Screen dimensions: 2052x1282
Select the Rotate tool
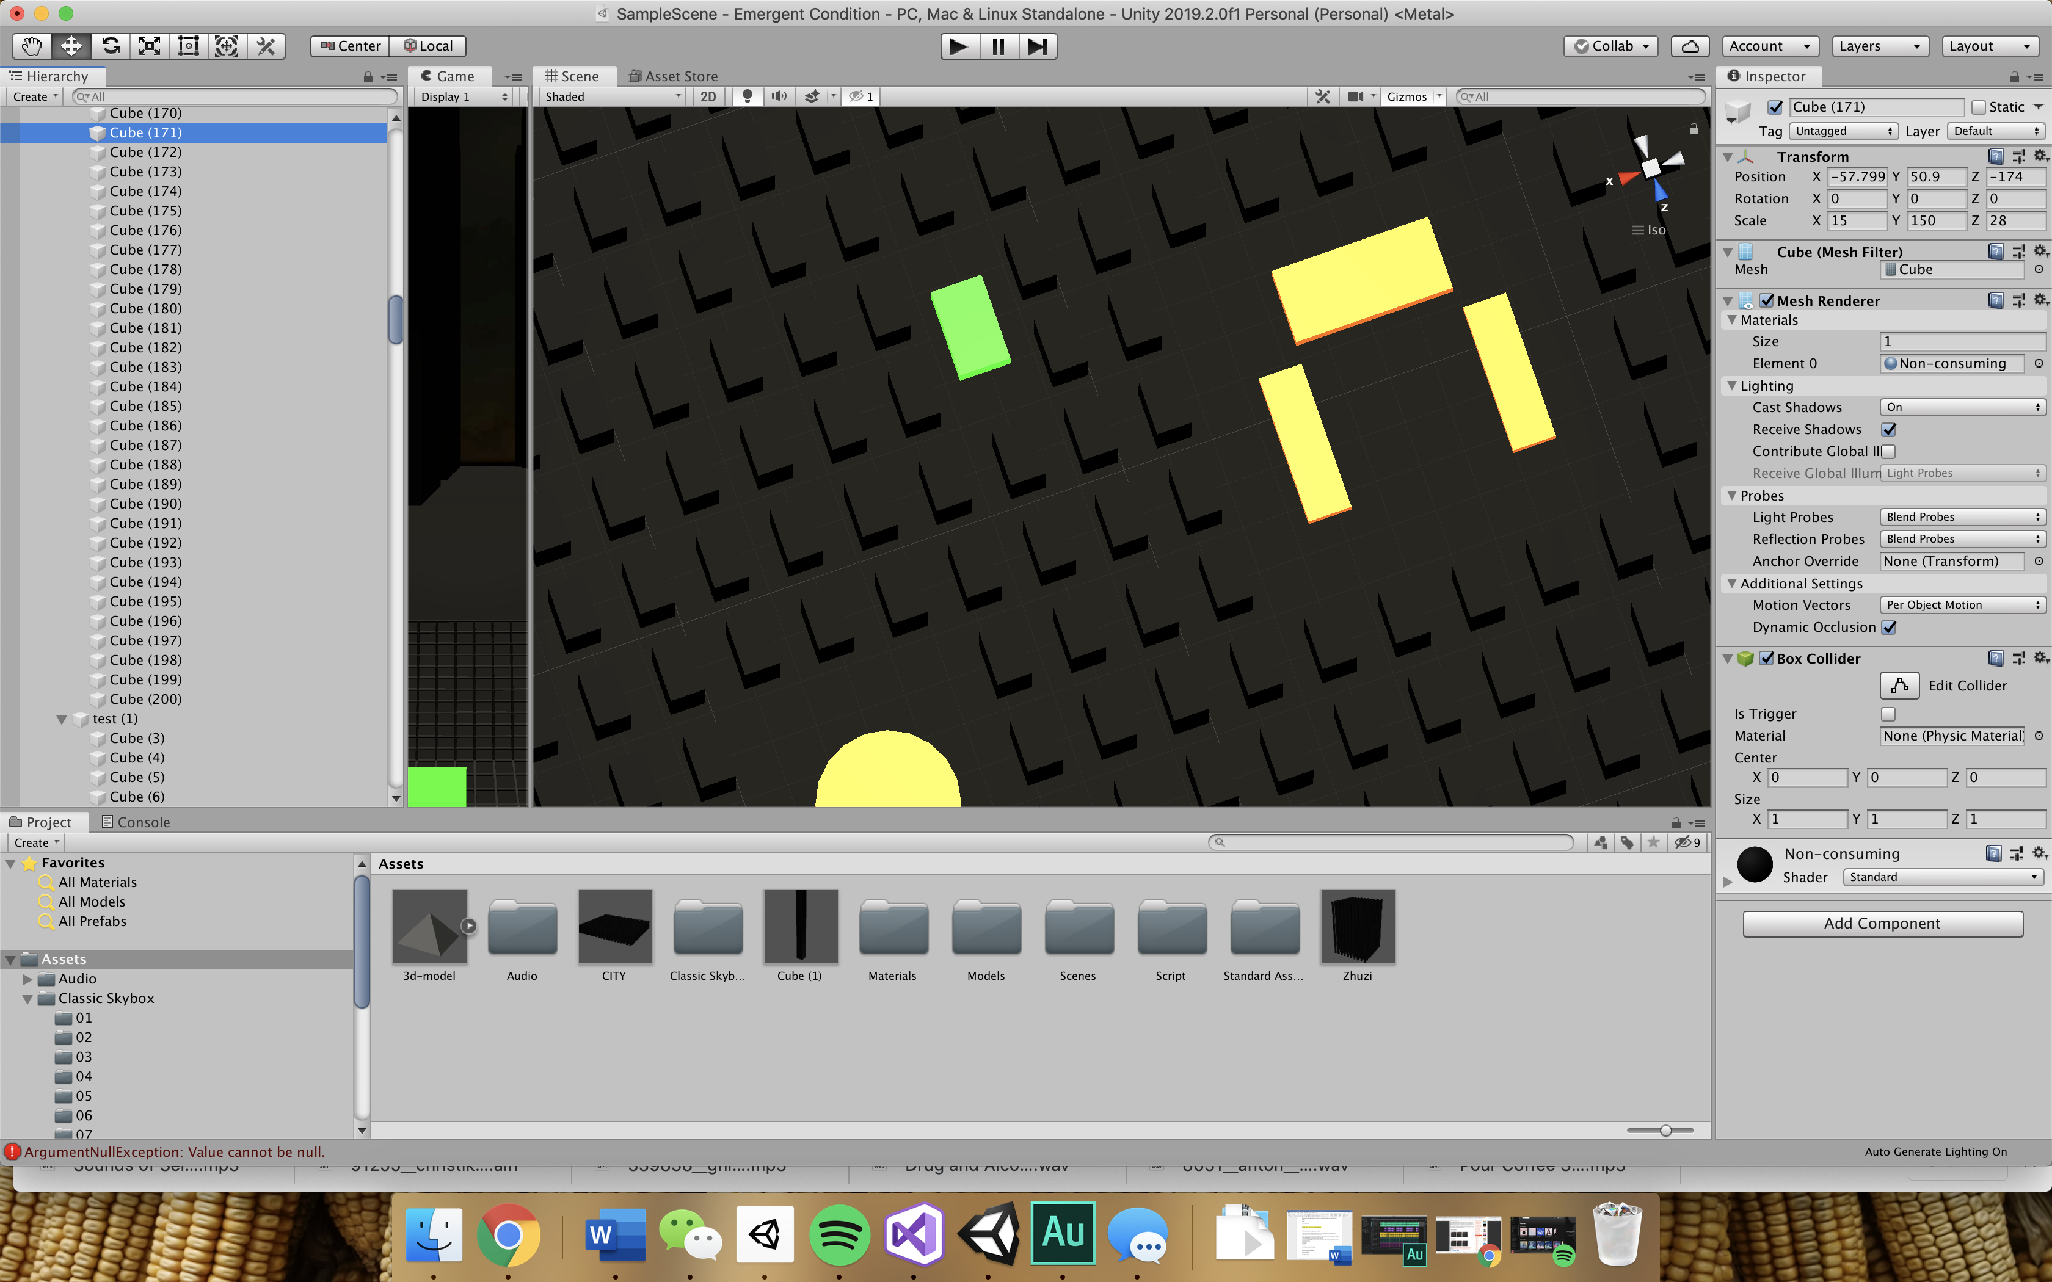110,46
